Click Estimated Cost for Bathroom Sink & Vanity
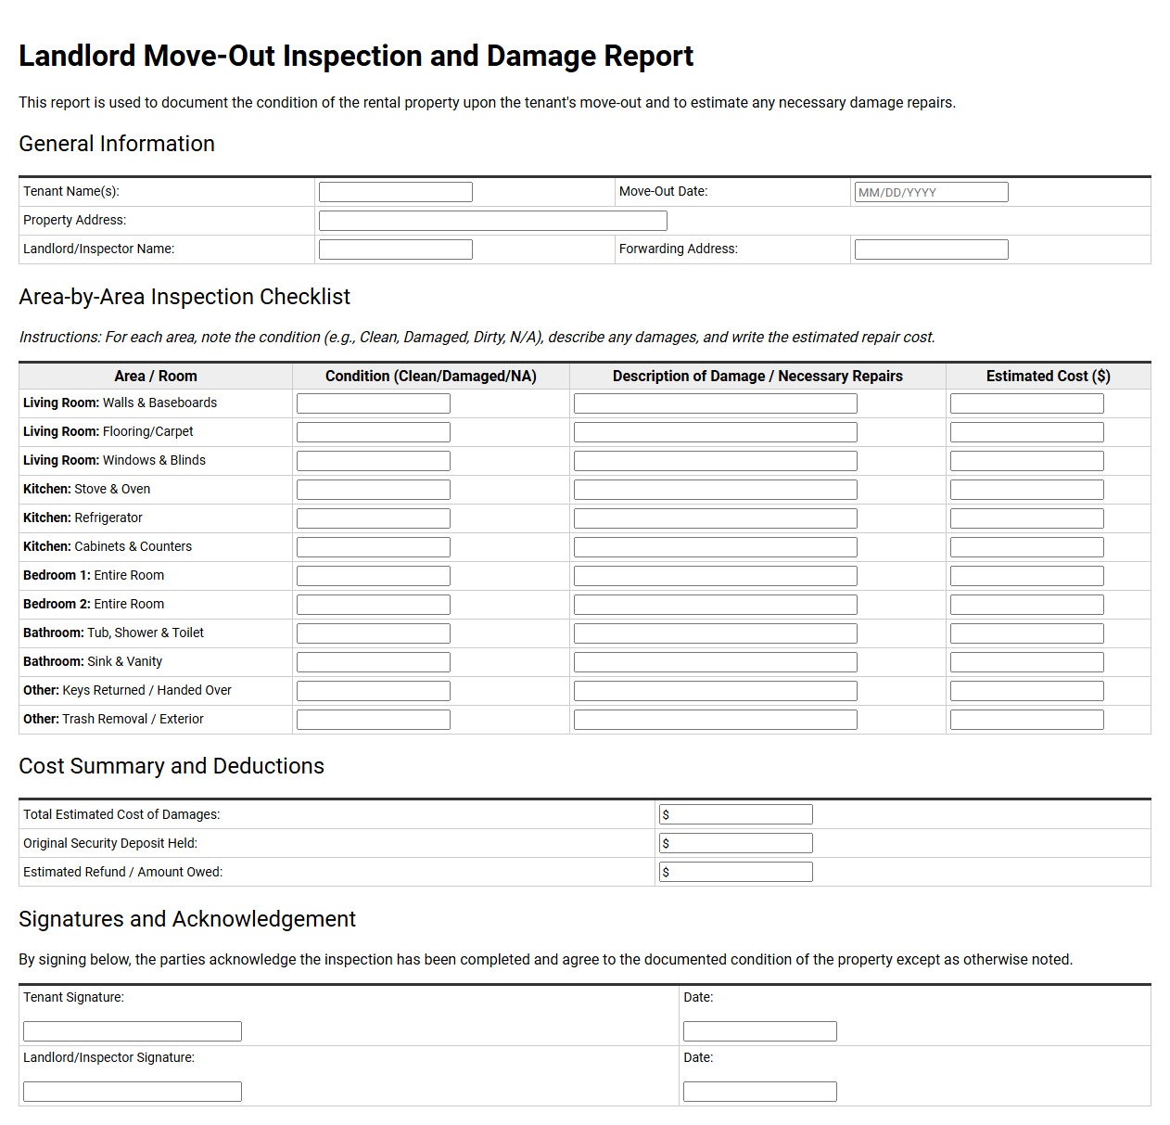Screen dimensions: 1170x1125 (1027, 662)
